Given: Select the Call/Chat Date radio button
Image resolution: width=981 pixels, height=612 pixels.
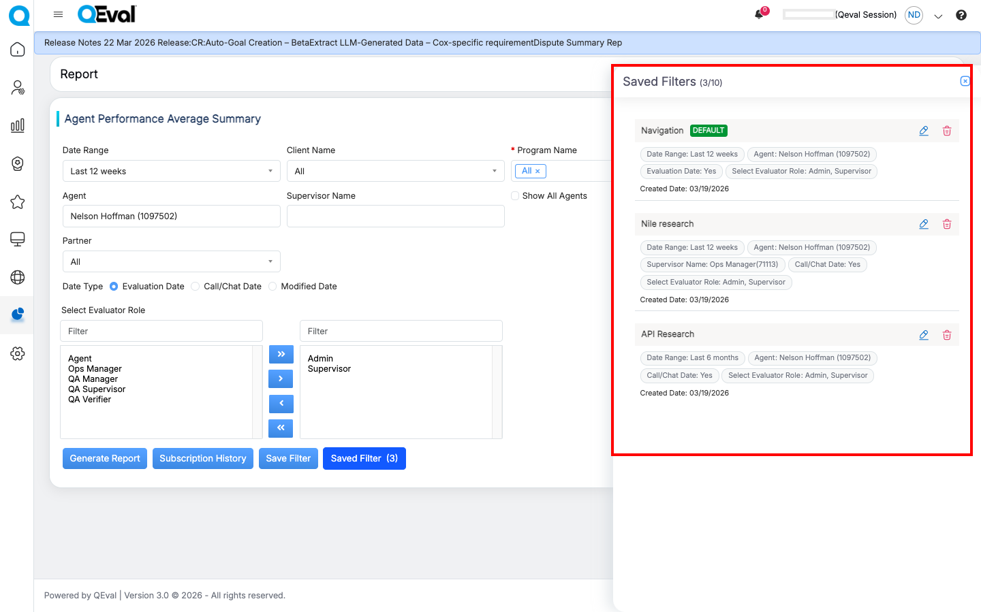Looking at the screenshot, I should 196,287.
